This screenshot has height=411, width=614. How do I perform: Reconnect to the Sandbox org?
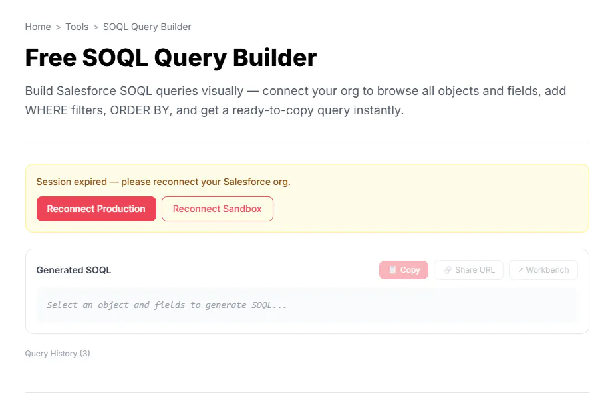click(x=218, y=209)
